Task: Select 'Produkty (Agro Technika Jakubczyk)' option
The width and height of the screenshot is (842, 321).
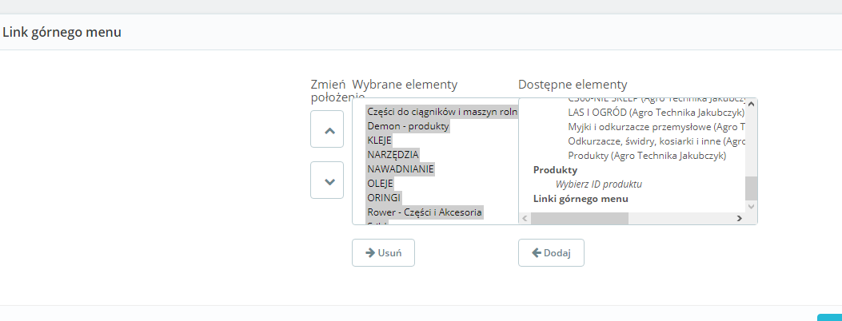Action: pos(647,156)
